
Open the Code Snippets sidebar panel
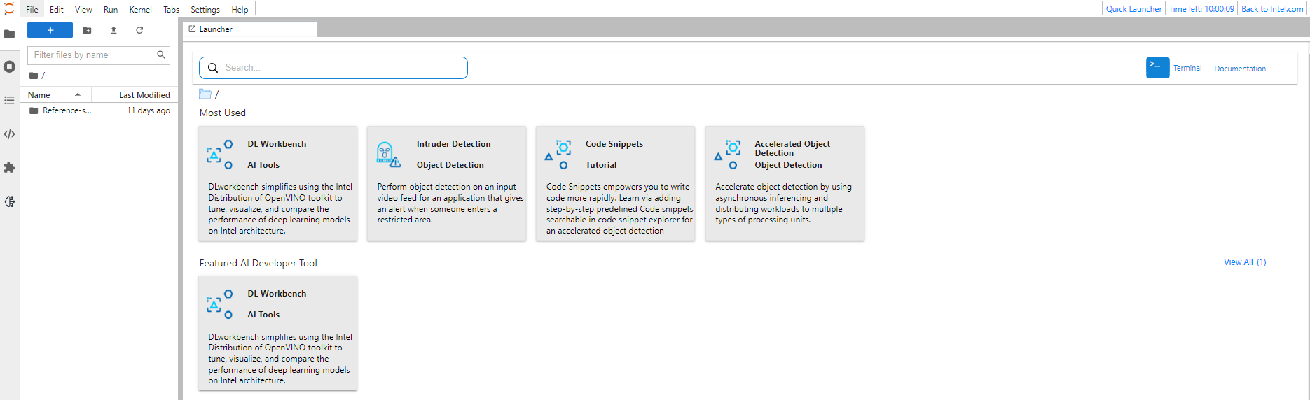pyautogui.click(x=10, y=134)
